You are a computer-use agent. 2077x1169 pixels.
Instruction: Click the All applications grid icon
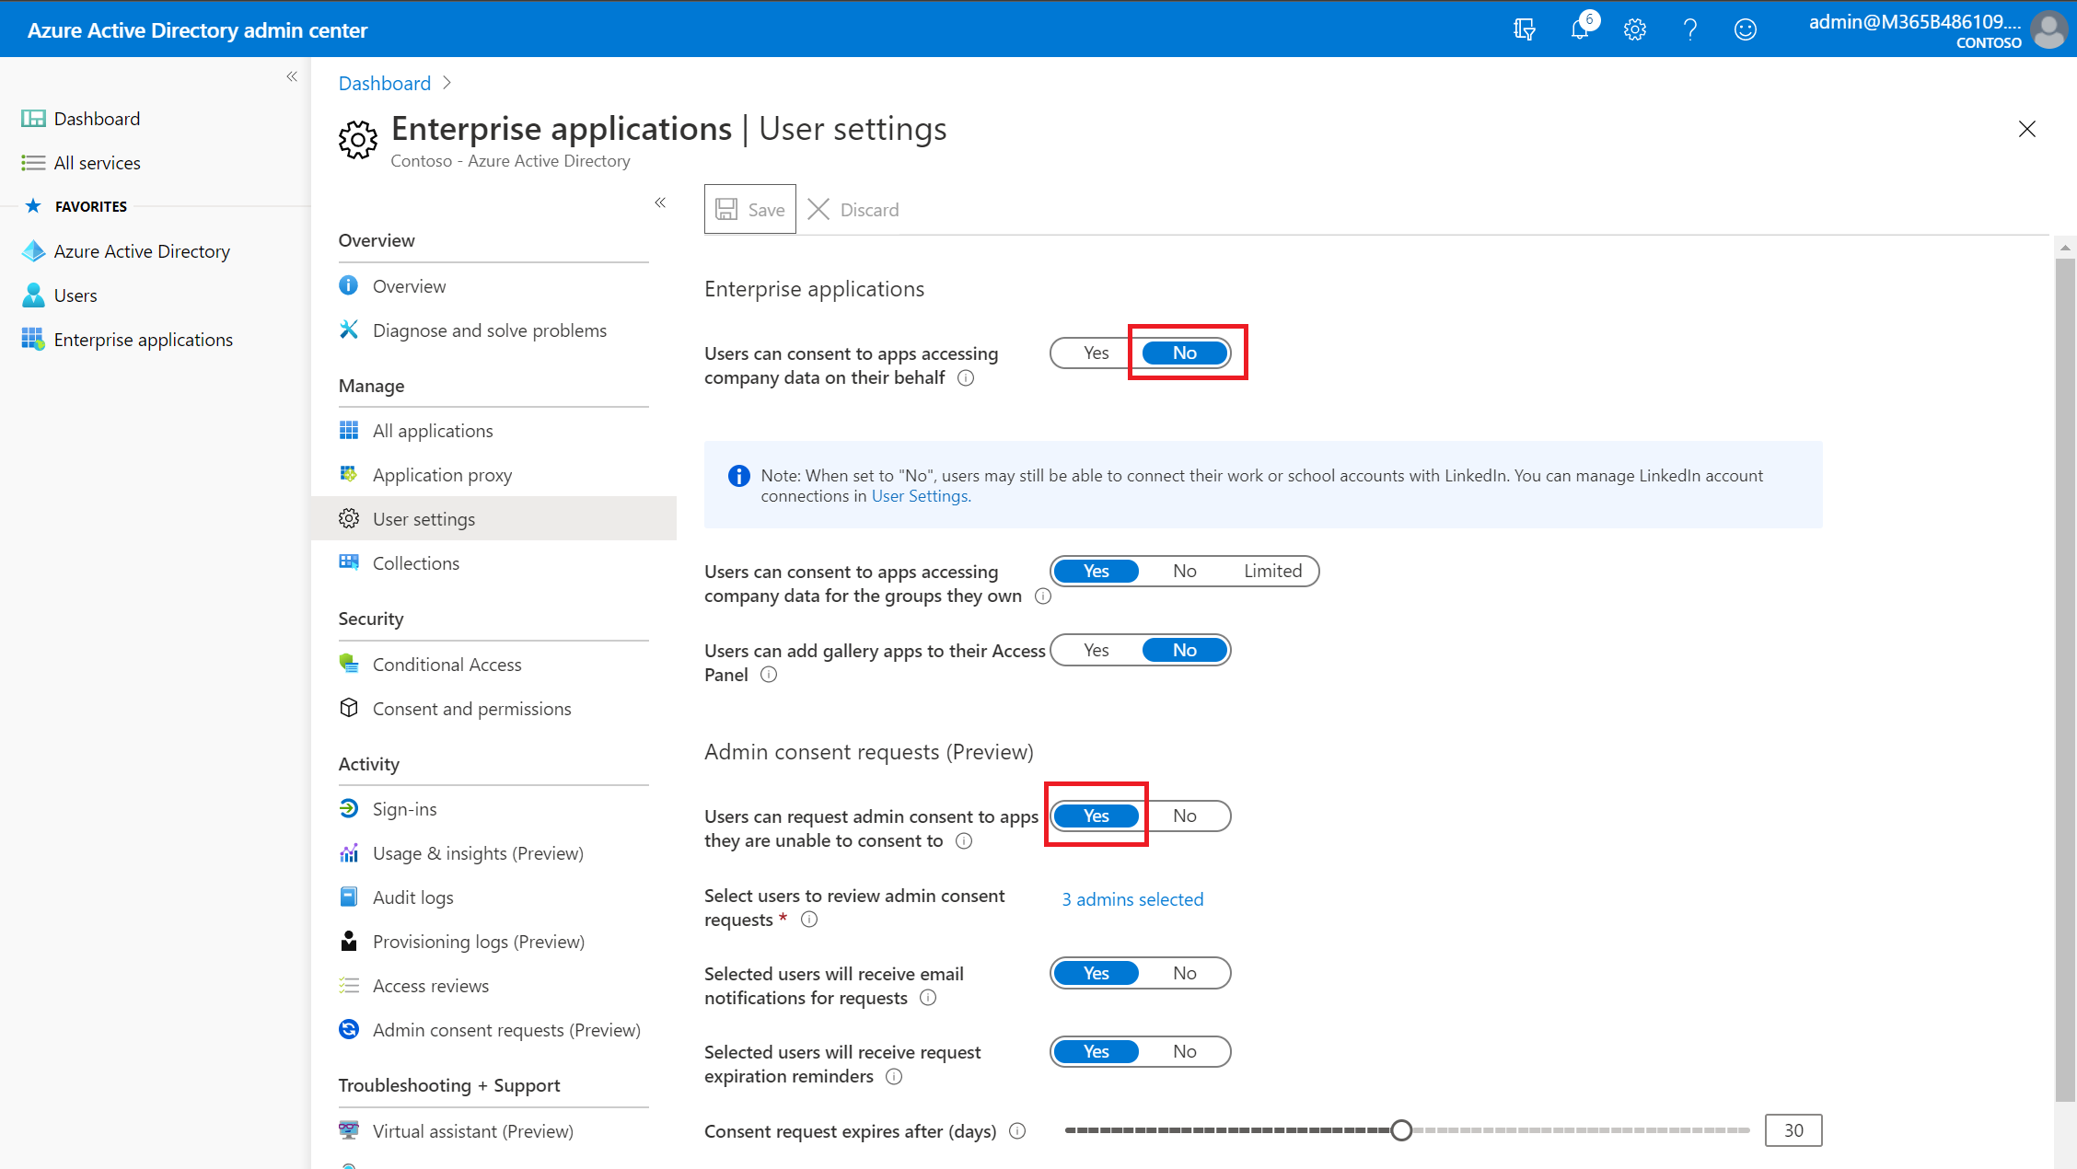(348, 430)
